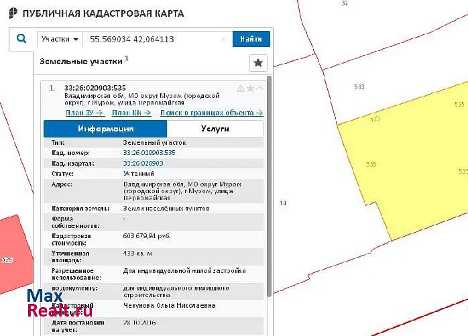Viewport: 468px width, 336px height.
Task: Open the План КК link
Action: click(131, 113)
